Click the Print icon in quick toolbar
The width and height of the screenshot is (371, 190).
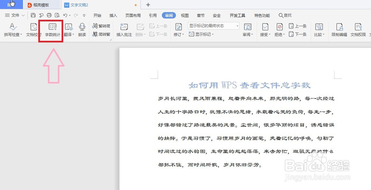point(49,15)
